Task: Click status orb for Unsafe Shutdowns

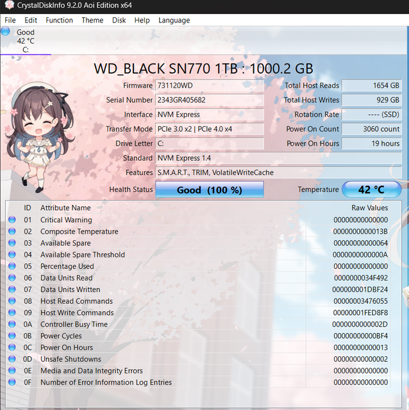Action: [12, 359]
